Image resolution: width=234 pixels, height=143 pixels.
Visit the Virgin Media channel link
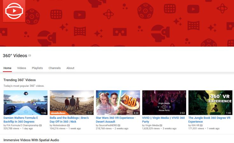(152, 126)
